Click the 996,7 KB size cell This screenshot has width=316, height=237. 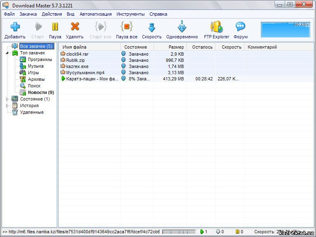pyautogui.click(x=175, y=60)
